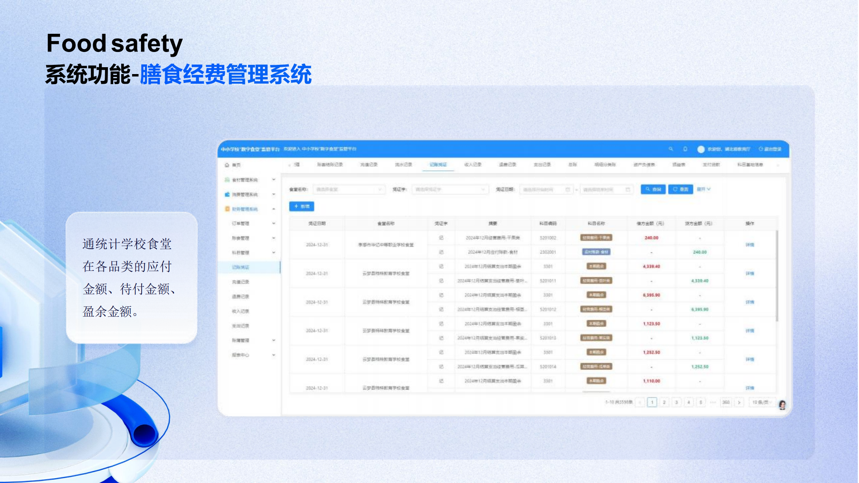Open the customer service avatar icon
Screen dimensions: 859x483
(x=782, y=405)
